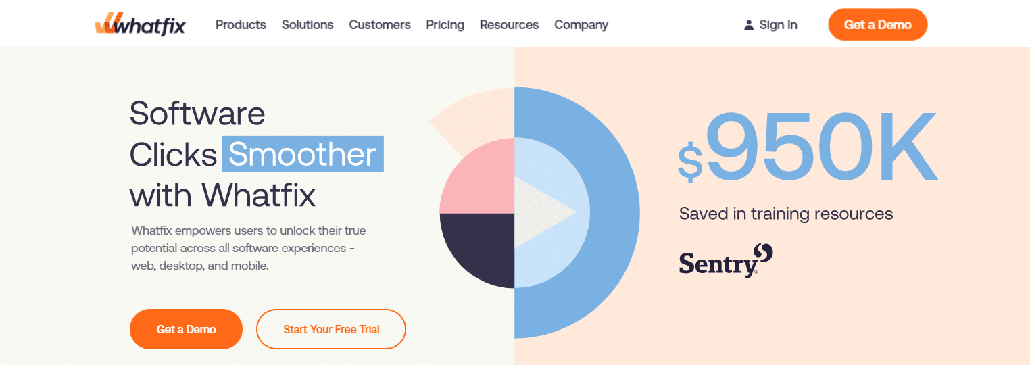Viewport: 1030px width, 365px height.
Task: Expand the Resources menu
Action: click(510, 25)
